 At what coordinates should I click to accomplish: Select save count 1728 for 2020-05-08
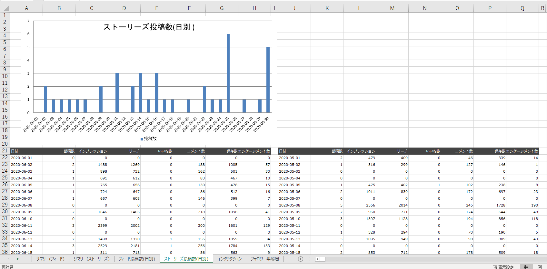click(490, 205)
